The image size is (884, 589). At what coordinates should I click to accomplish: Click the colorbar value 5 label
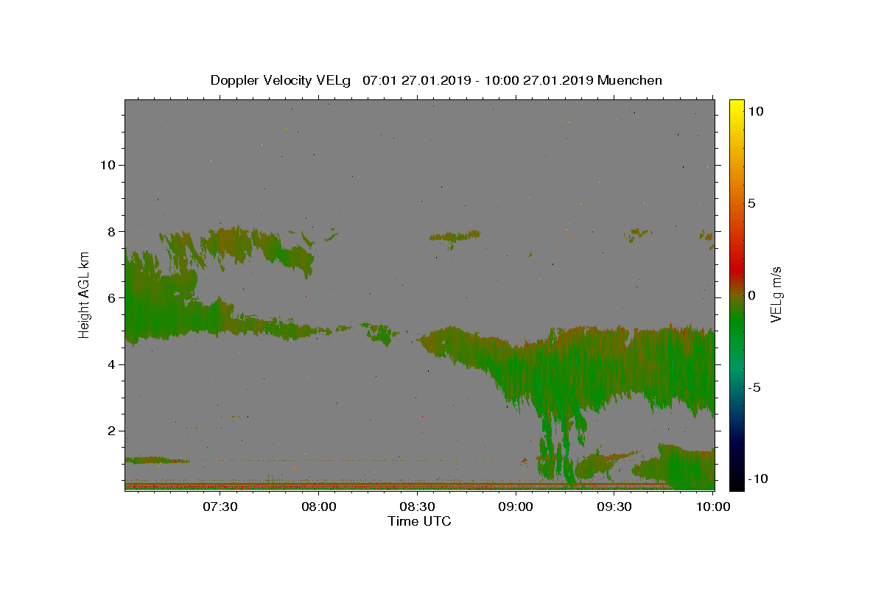[751, 203]
